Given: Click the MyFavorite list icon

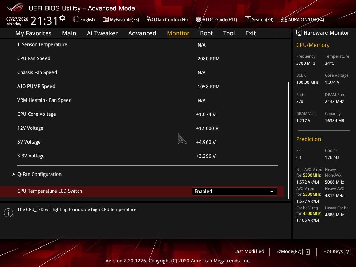Looking at the screenshot, I should point(106,19).
